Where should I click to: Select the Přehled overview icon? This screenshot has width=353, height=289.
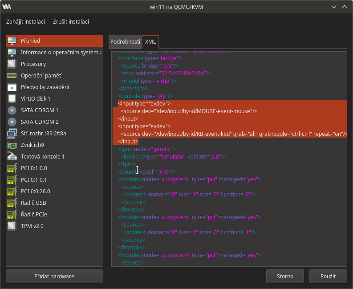click(x=12, y=41)
